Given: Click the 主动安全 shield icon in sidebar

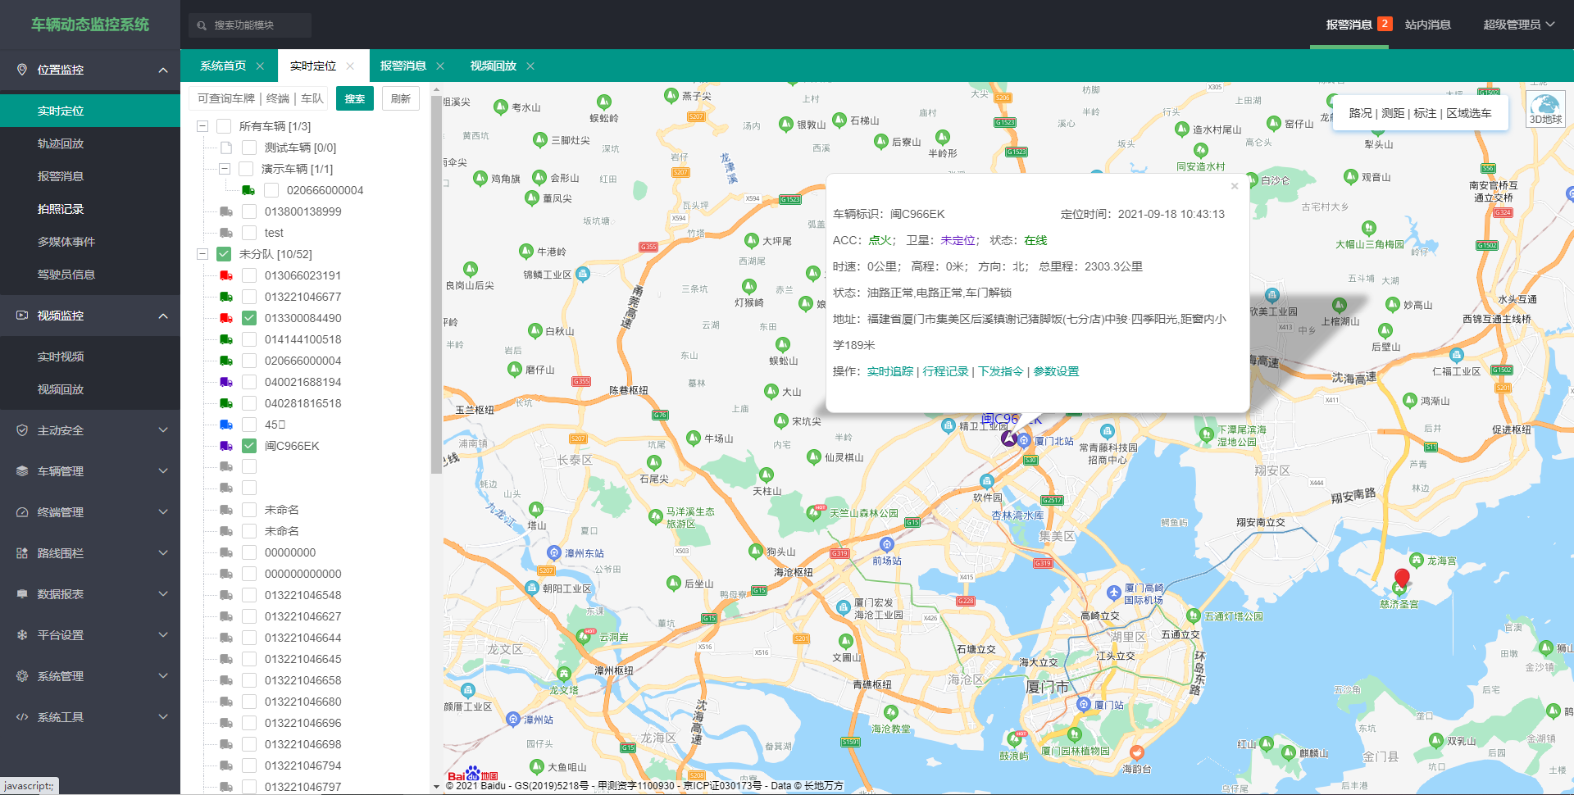Looking at the screenshot, I should (21, 429).
